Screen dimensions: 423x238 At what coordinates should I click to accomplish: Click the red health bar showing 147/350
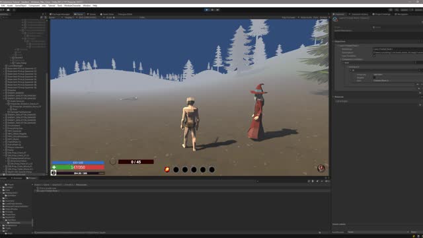[x=78, y=167]
